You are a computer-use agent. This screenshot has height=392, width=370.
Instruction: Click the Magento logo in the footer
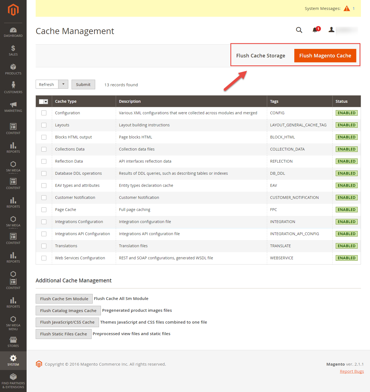click(39, 364)
